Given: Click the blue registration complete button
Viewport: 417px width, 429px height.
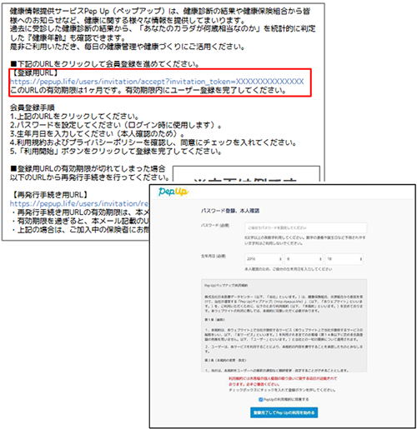Looking at the screenshot, I should (x=284, y=412).
